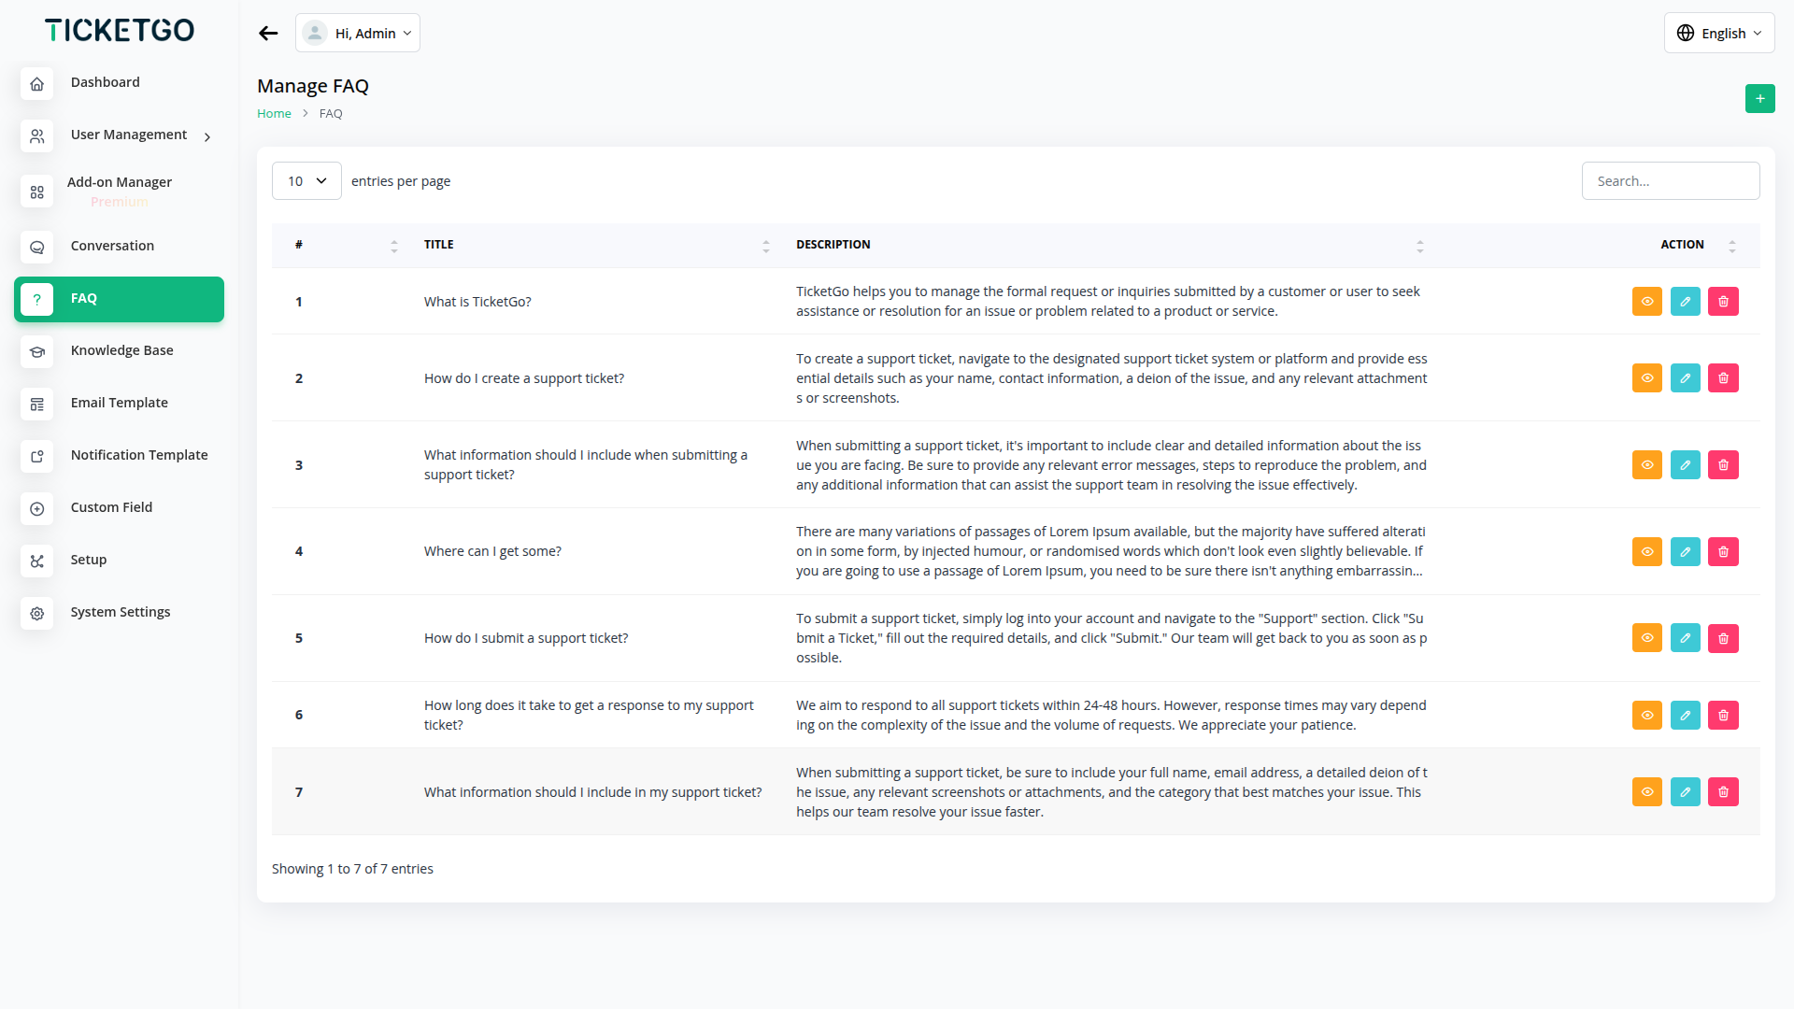
Task: Open Knowledge Base in the sidebar
Action: 121,350
